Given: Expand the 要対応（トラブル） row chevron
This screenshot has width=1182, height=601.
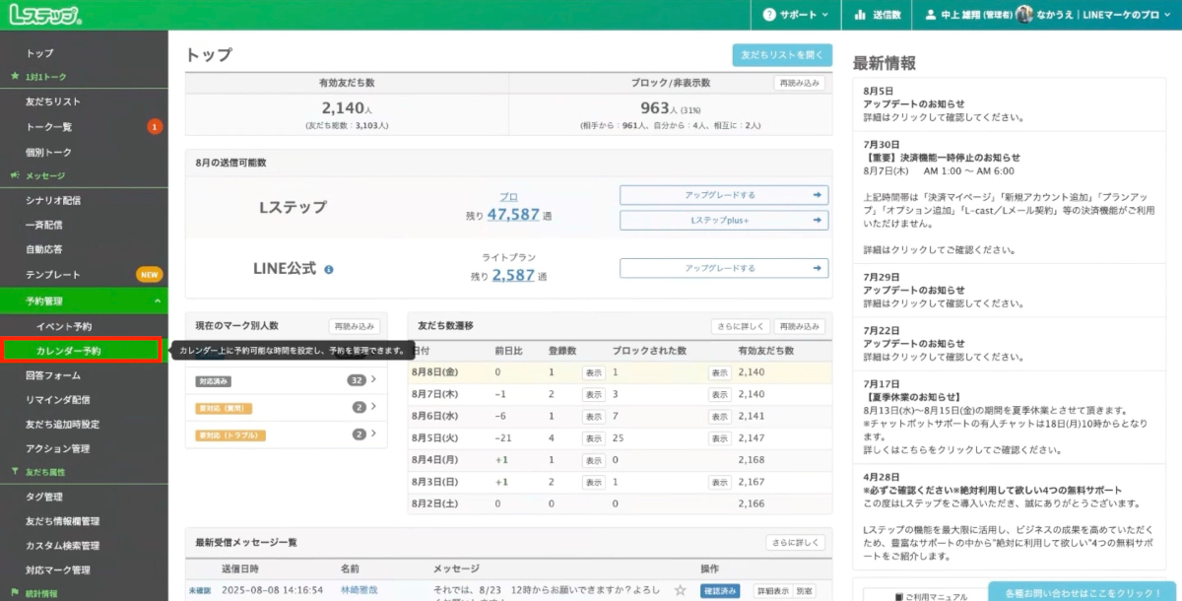Looking at the screenshot, I should pos(373,434).
